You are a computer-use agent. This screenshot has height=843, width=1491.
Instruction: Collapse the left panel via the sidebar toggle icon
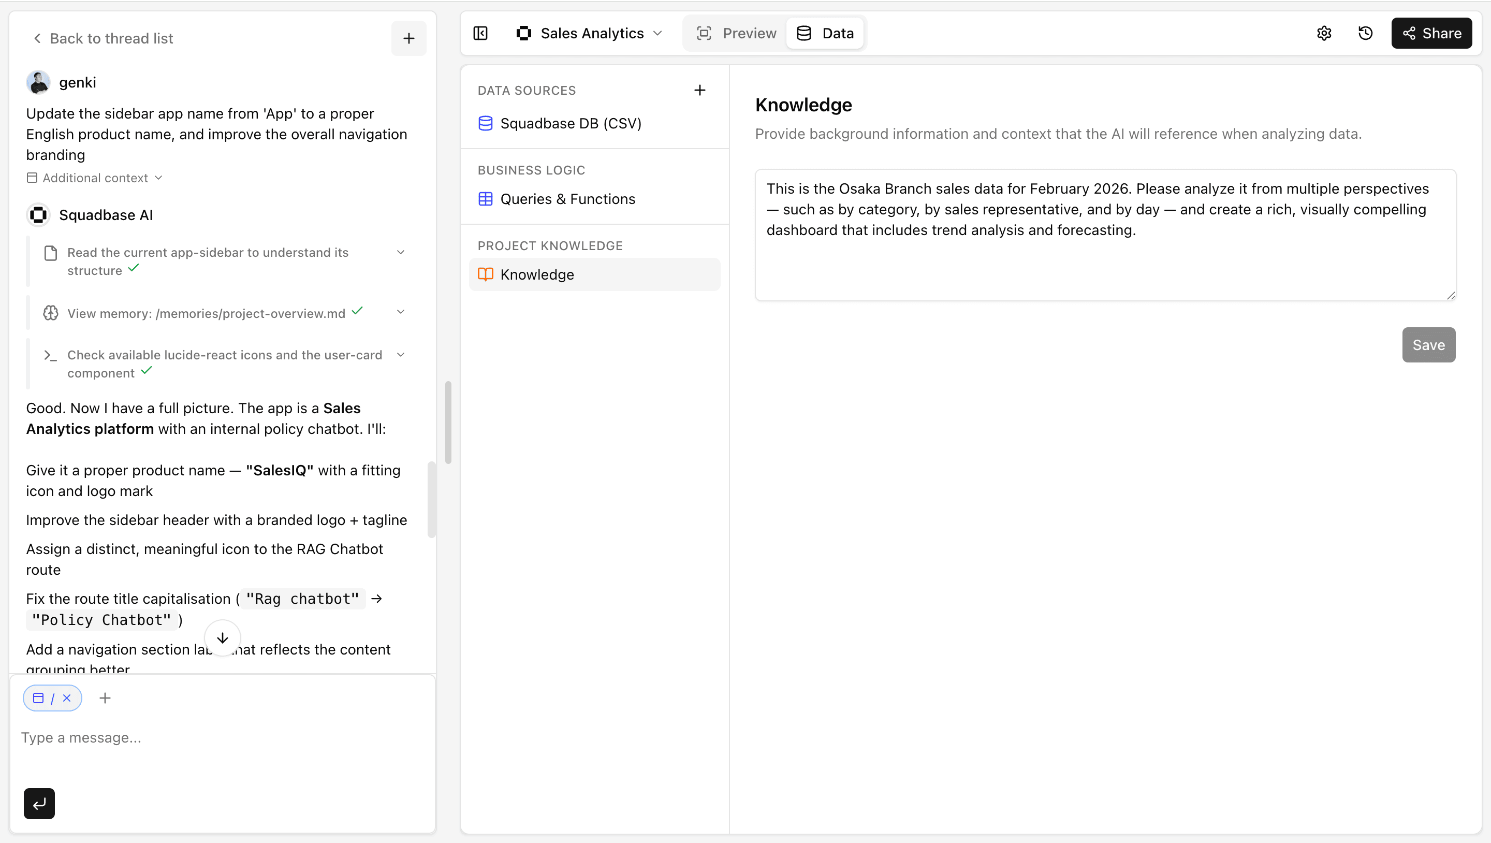coord(480,33)
